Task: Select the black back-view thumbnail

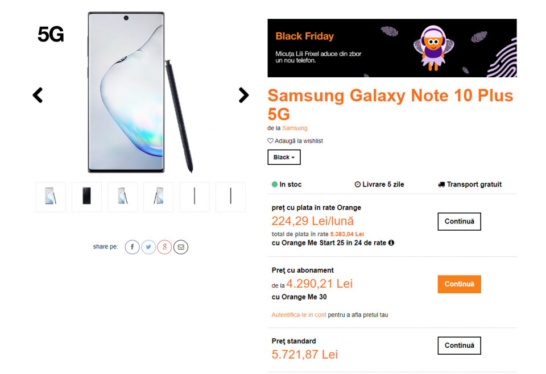Action: [86, 197]
